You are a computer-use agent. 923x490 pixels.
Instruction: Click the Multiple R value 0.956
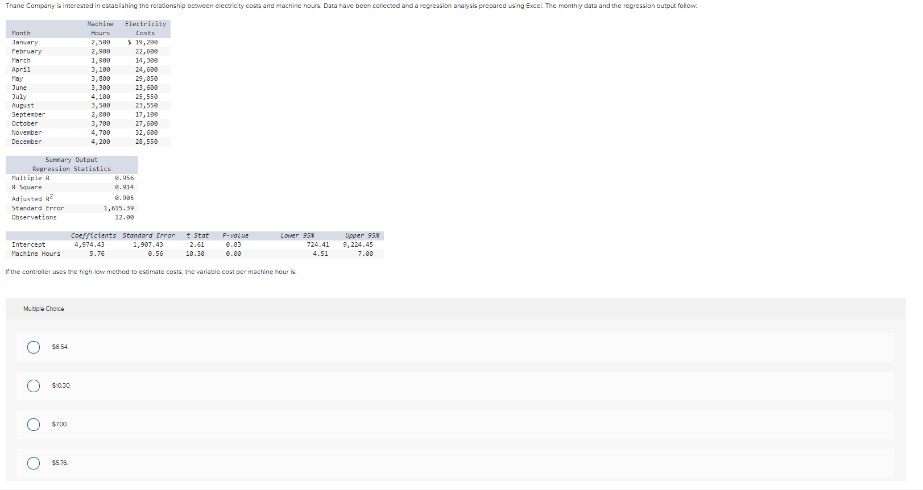pyautogui.click(x=125, y=178)
